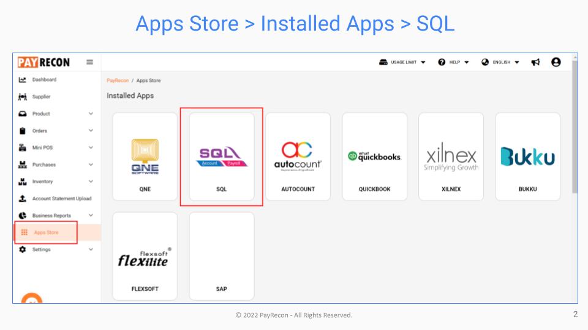Expand the Purchases menu chevron
The width and height of the screenshot is (588, 330).
tap(91, 164)
